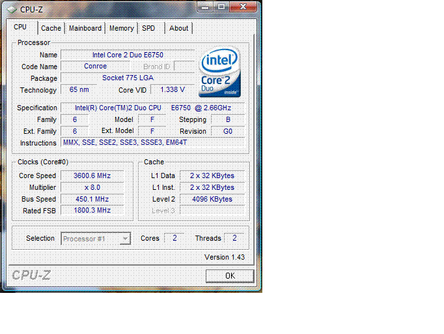
Task: Maximize the CPU-Z window
Action: [221, 7]
